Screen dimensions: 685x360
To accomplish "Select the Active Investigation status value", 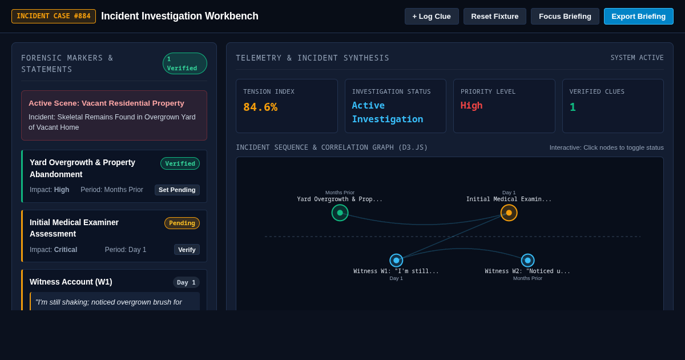I will [388, 112].
